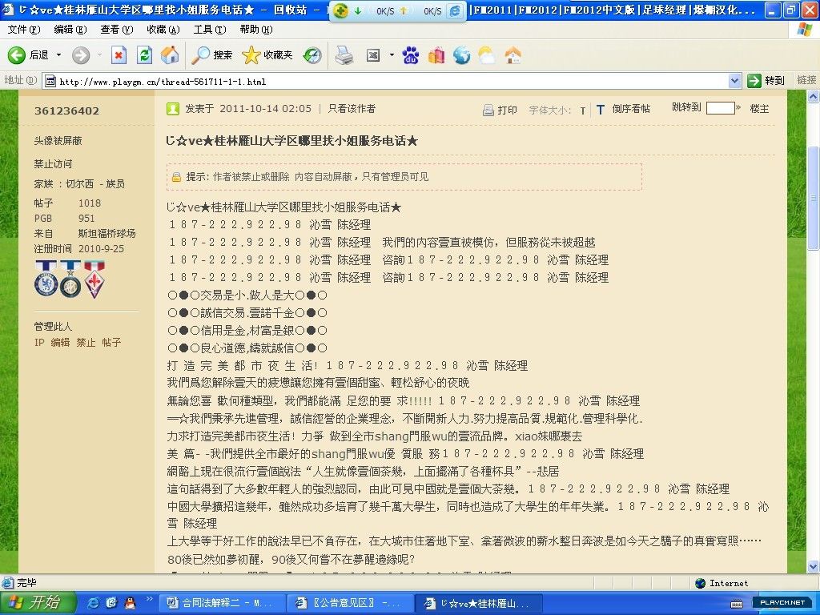Click the 搜索 magnifier search button
The height and width of the screenshot is (615, 820).
pos(212,55)
